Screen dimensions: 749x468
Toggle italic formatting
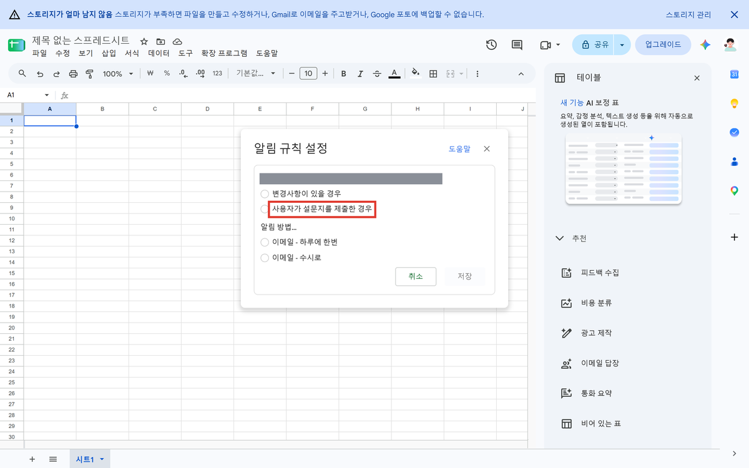360,74
